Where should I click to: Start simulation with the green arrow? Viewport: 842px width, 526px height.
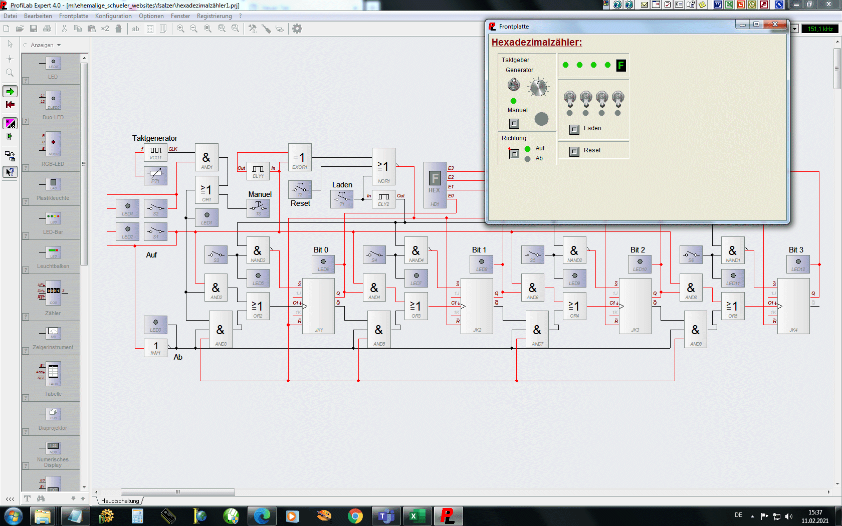tap(10, 91)
